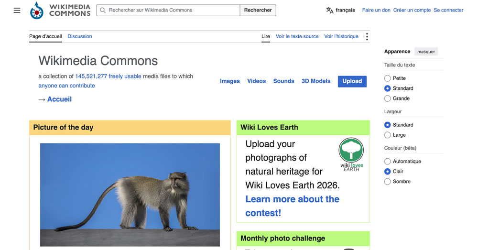This screenshot has width=478, height=250.
Task: Click the blue Upload button
Action: (352, 81)
